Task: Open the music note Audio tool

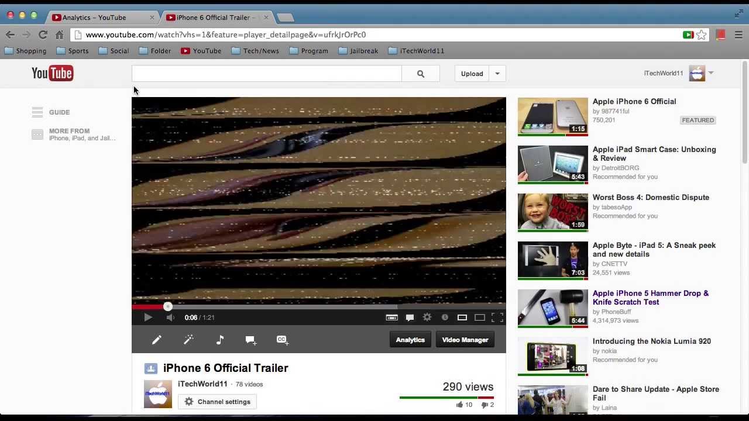Action: coord(220,340)
